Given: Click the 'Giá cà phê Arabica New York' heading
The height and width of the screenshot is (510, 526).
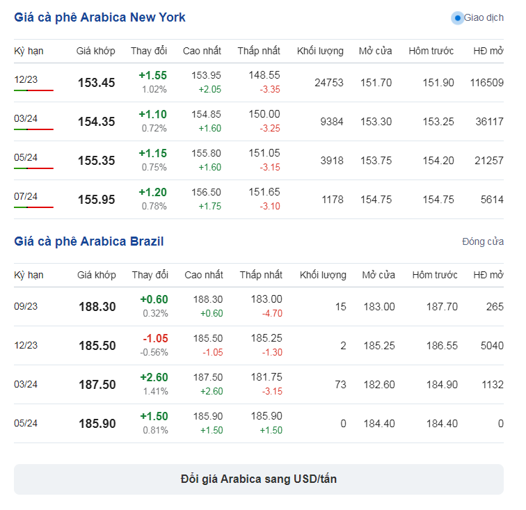Looking at the screenshot, I should point(99,17).
